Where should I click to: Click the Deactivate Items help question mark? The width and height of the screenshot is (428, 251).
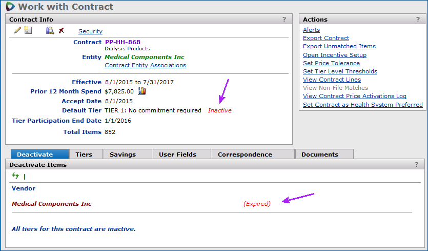[x=416, y=165]
